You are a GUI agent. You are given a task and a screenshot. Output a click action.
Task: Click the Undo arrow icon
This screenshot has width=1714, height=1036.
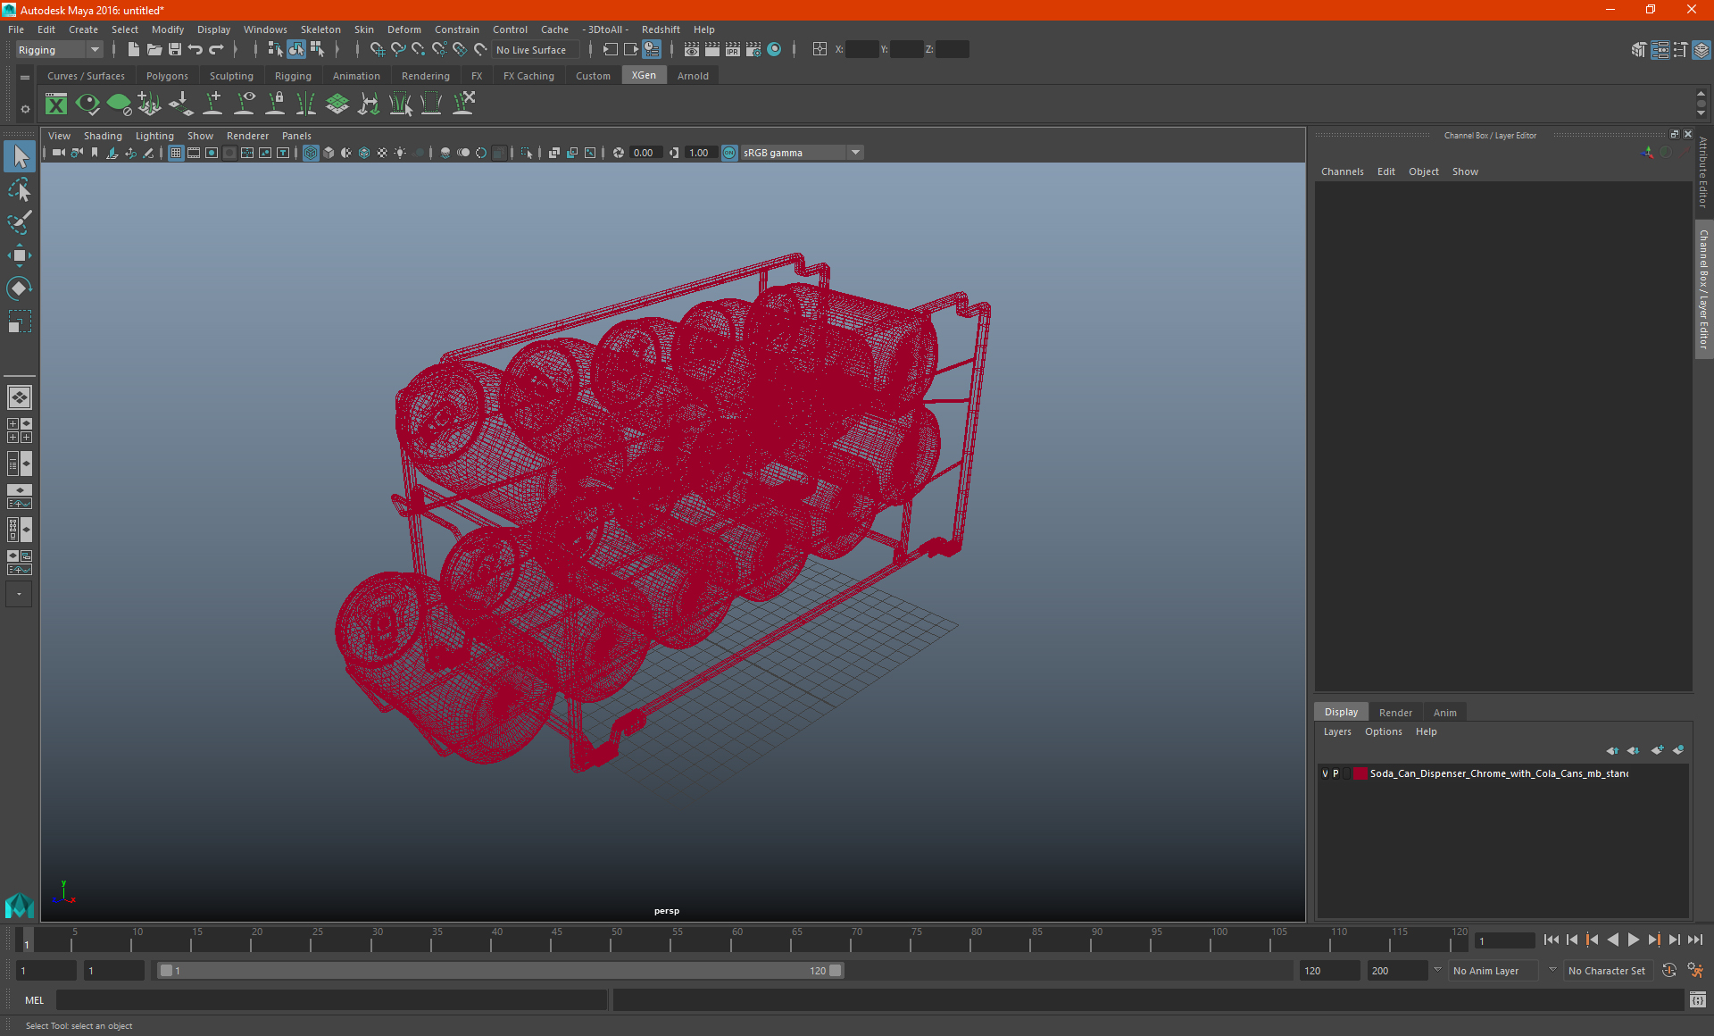coord(196,50)
